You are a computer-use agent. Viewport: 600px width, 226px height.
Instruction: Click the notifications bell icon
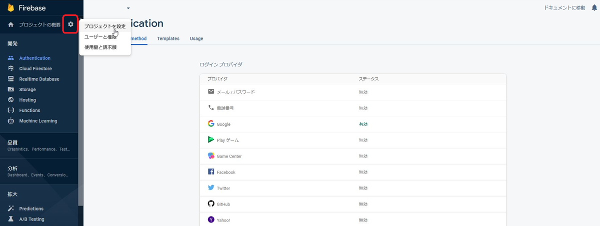[594, 8]
